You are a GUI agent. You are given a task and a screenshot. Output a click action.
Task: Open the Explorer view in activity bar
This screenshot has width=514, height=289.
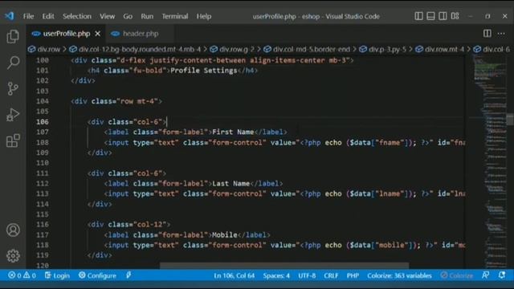(13, 36)
